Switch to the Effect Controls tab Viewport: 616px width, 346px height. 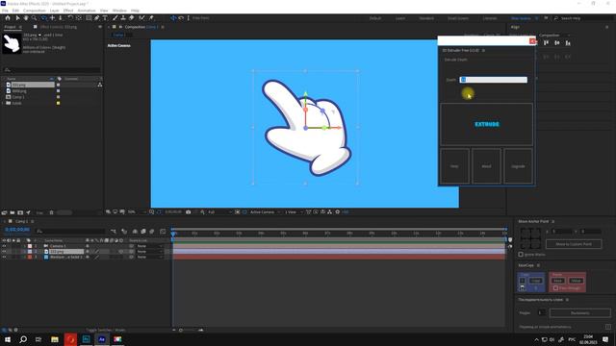(x=58, y=27)
